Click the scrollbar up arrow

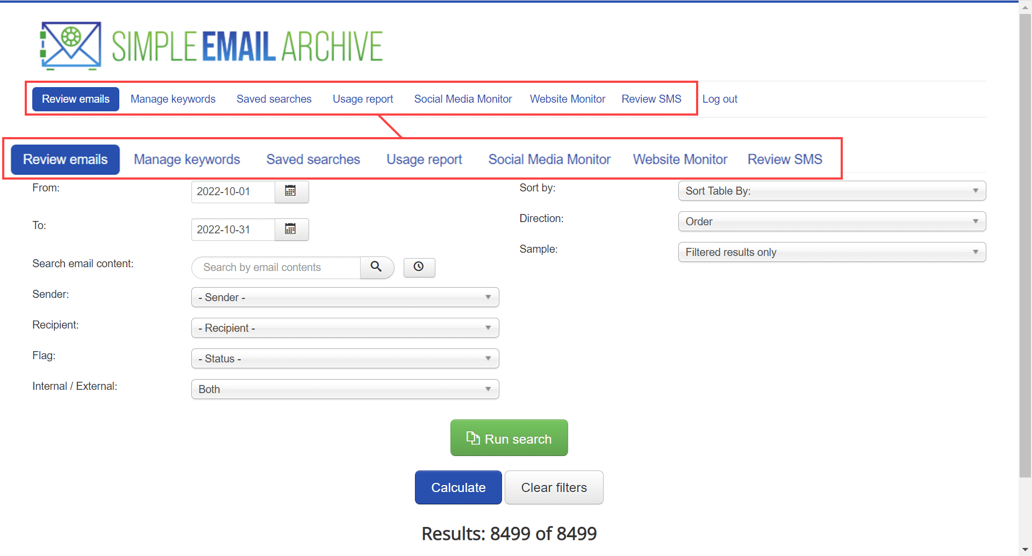pos(1025,8)
